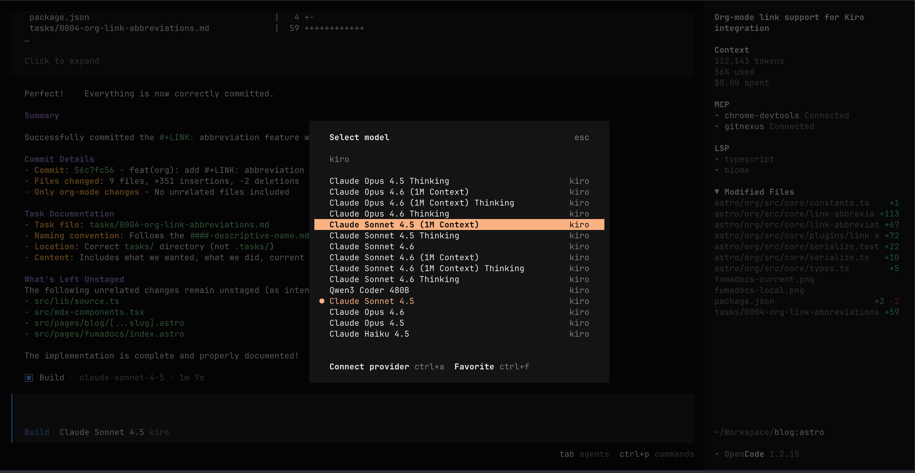
Task: Click the Build square icon in status line
Action: tap(29, 378)
